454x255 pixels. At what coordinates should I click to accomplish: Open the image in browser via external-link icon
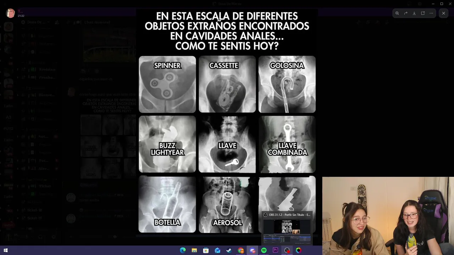click(423, 13)
